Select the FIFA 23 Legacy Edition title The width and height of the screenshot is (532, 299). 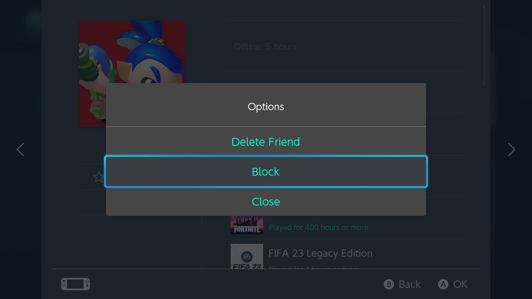pos(320,253)
